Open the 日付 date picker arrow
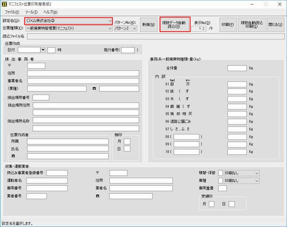The image size is (287, 227). (43, 50)
